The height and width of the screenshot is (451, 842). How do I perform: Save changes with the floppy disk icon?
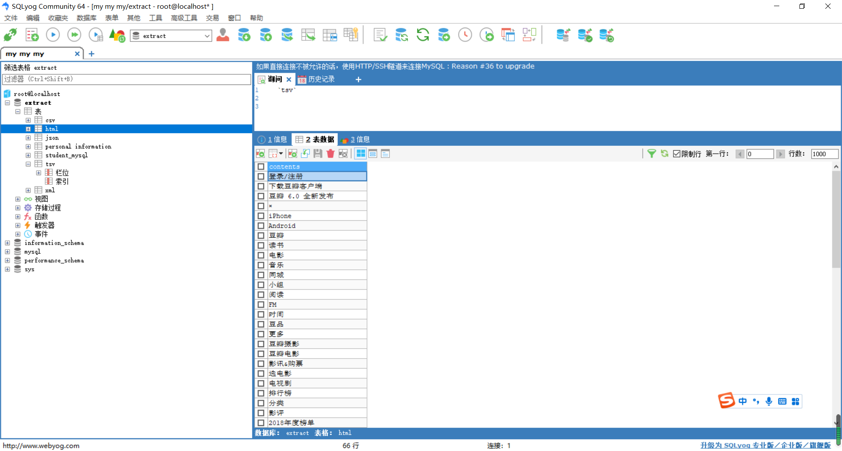318,154
